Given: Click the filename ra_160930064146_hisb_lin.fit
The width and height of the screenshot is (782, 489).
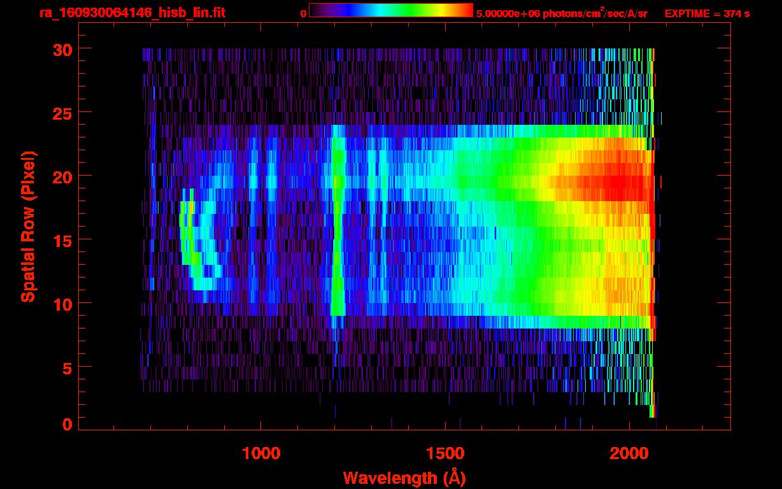Looking at the screenshot, I should (132, 13).
